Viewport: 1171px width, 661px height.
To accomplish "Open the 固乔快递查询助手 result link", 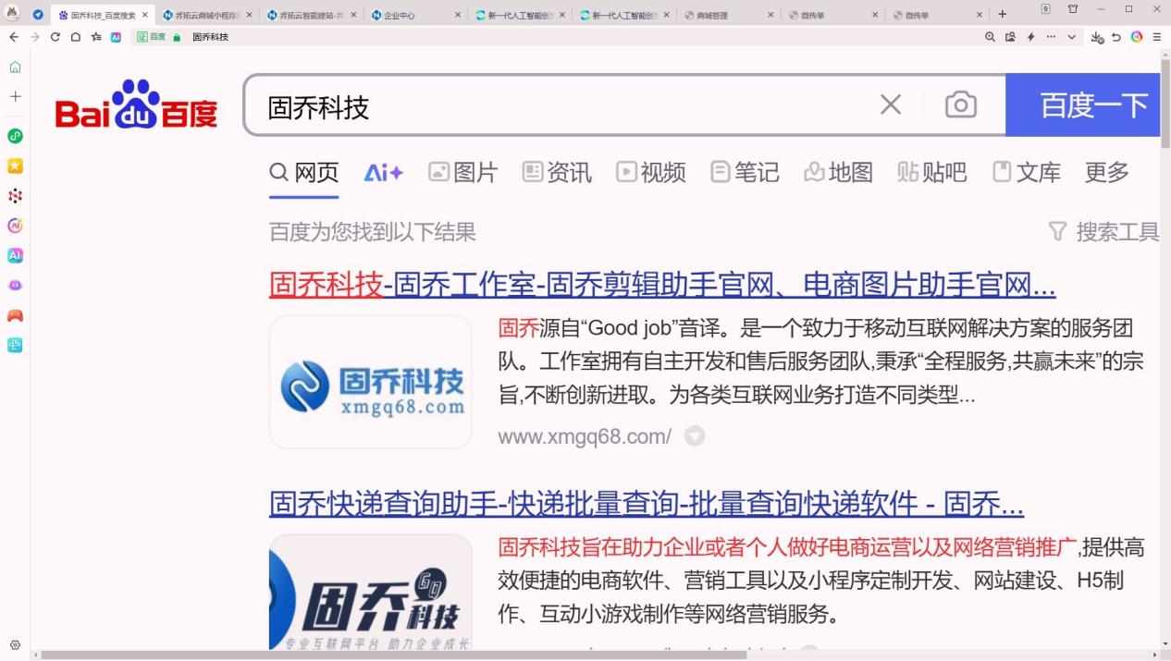I will pyautogui.click(x=647, y=504).
